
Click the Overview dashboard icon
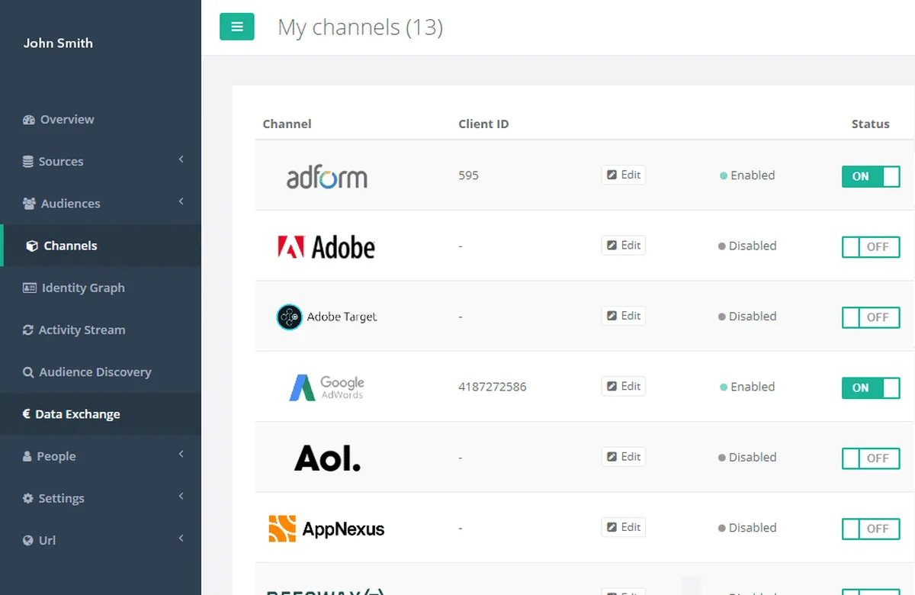29,120
